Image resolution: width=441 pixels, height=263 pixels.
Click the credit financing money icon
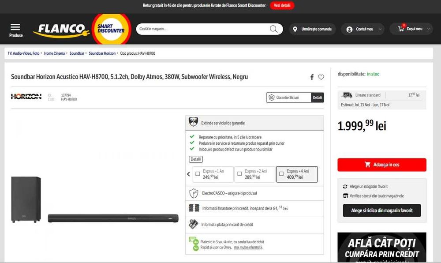click(194, 208)
